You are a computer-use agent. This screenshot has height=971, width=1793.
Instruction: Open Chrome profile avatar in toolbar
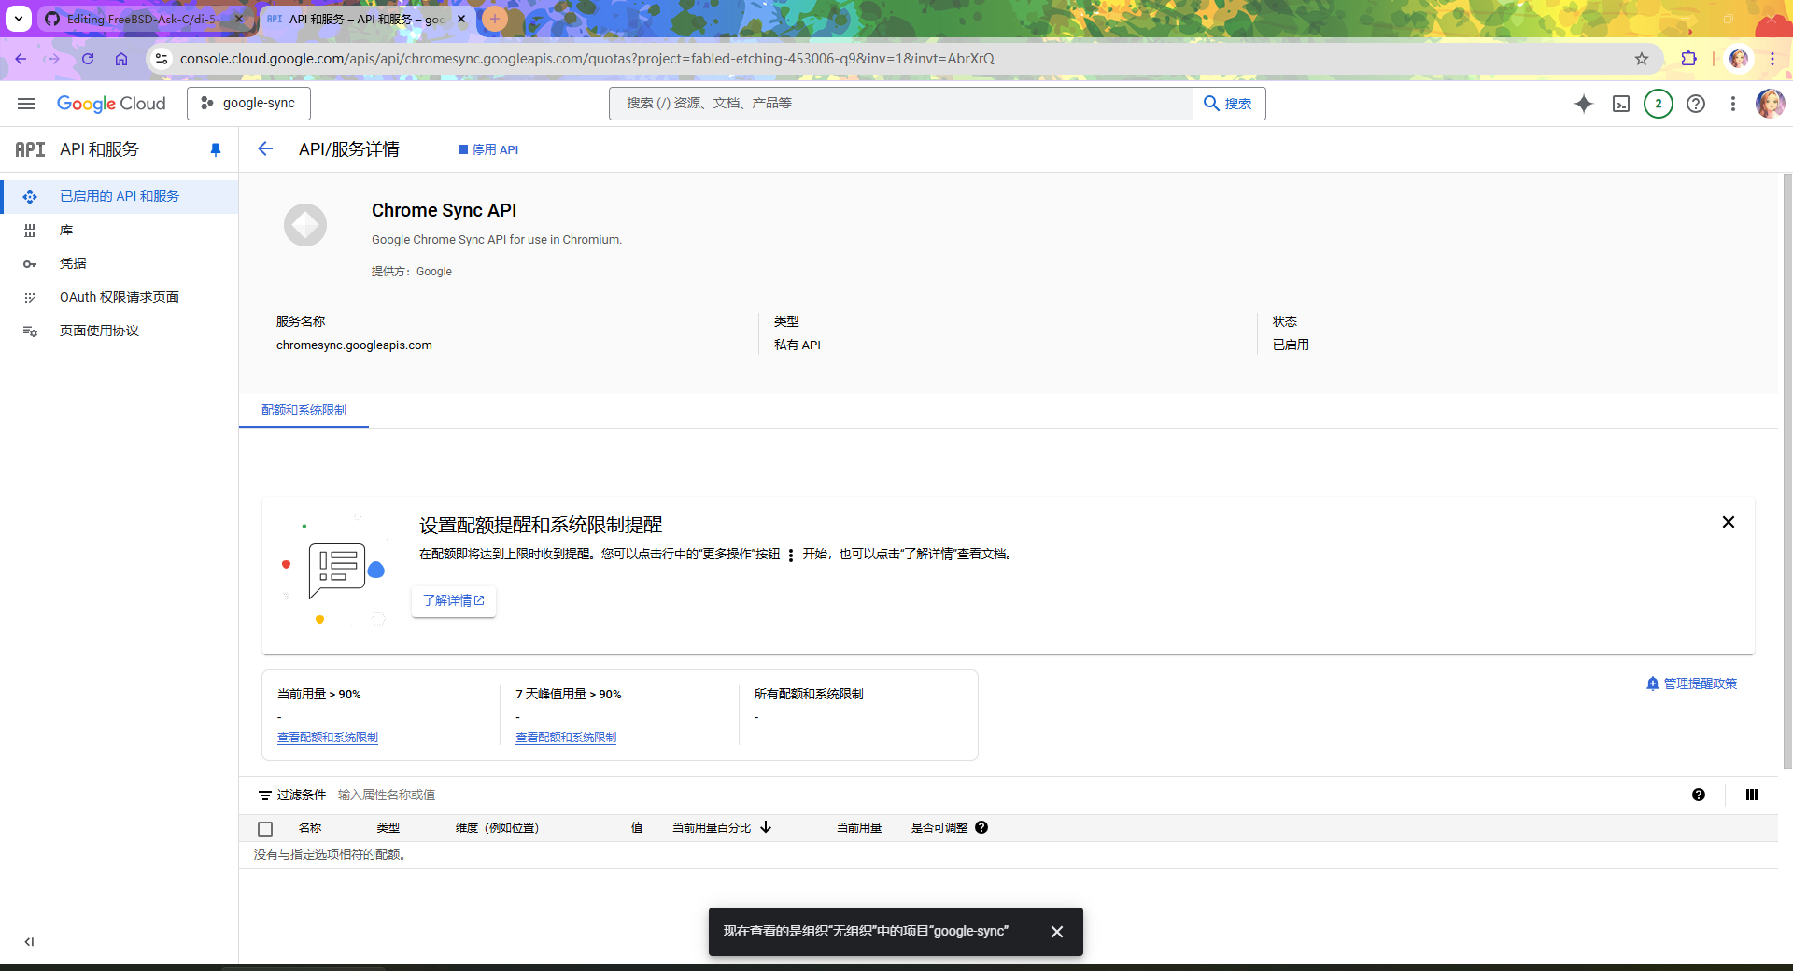pos(1739,59)
